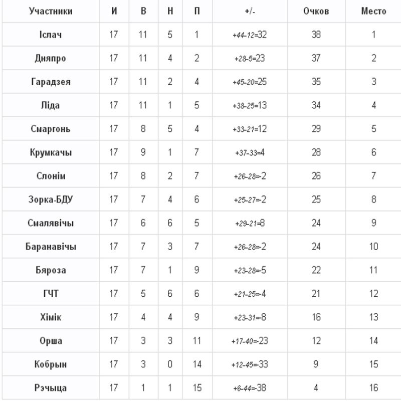
Task: Click the Баранавічы team name
Action: (x=51, y=247)
